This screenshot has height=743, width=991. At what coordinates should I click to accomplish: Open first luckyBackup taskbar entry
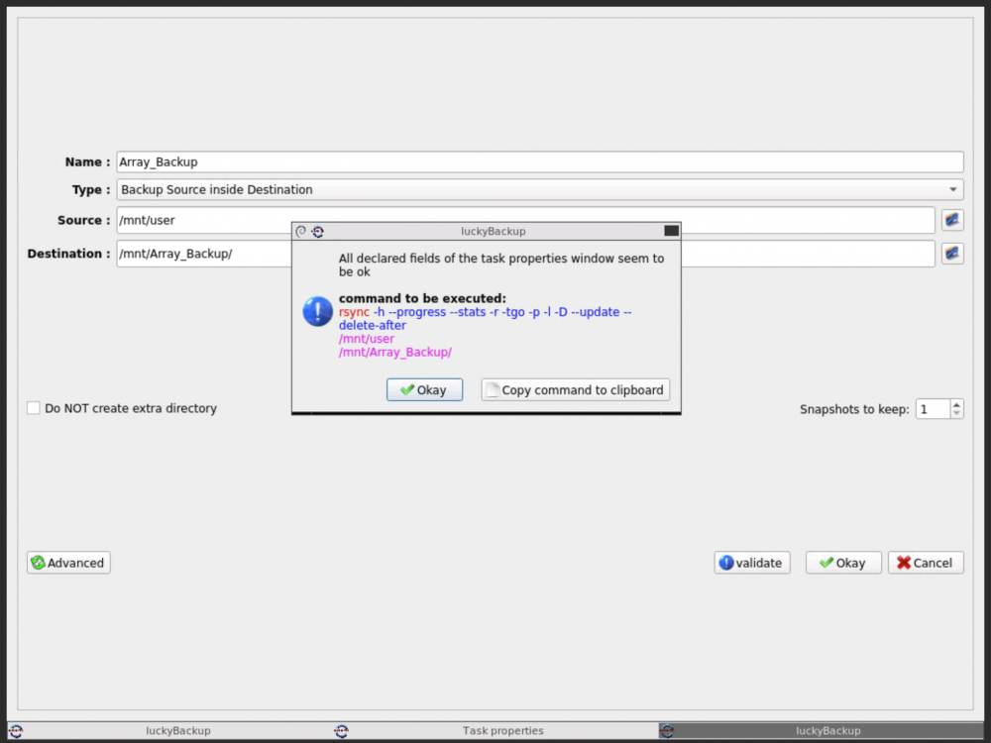point(170,730)
